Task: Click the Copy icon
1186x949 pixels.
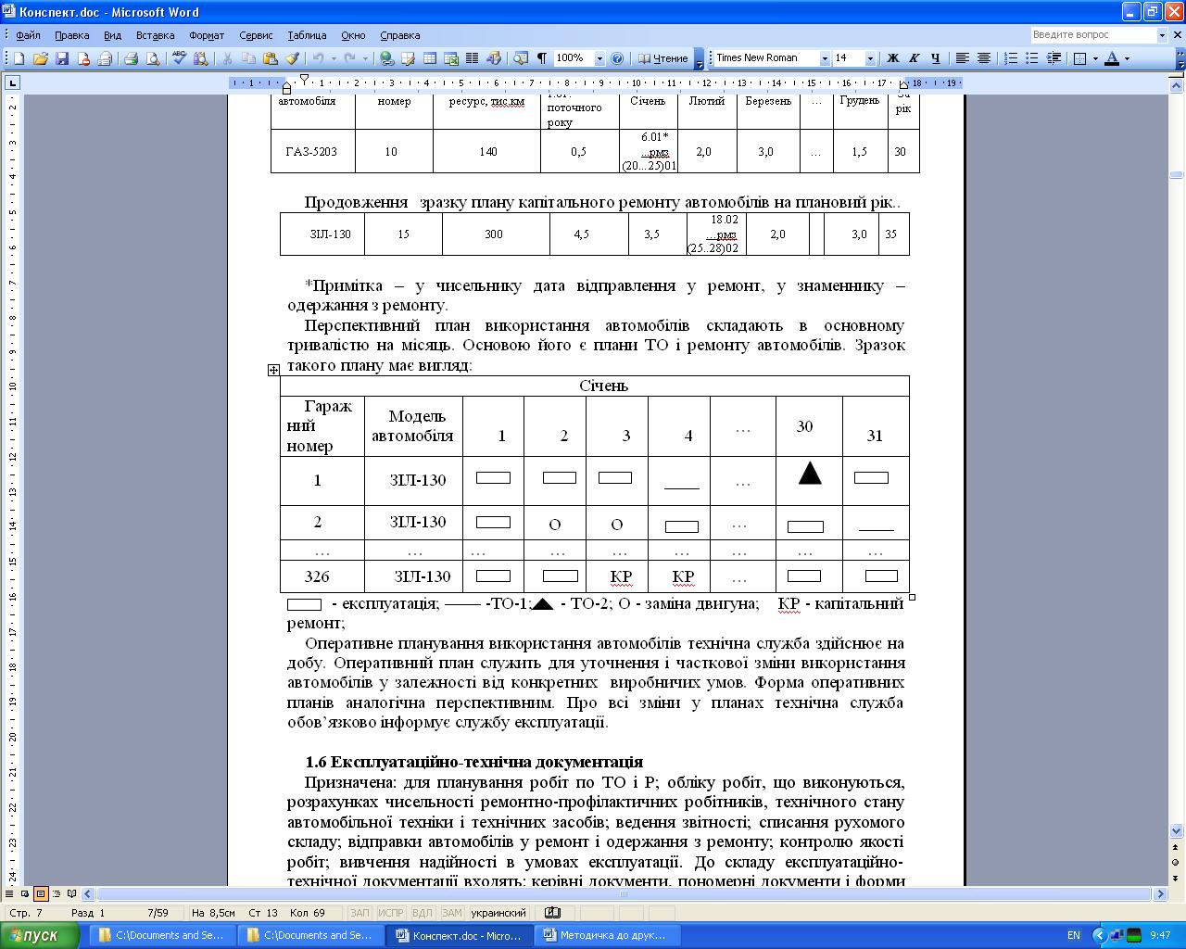Action: click(248, 58)
